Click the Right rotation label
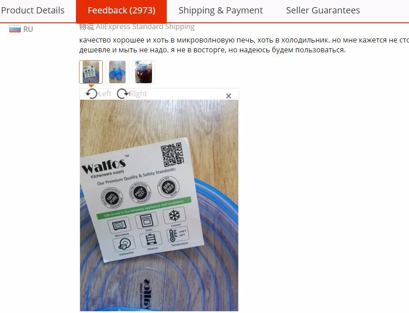The height and width of the screenshot is (313, 409). (x=138, y=93)
